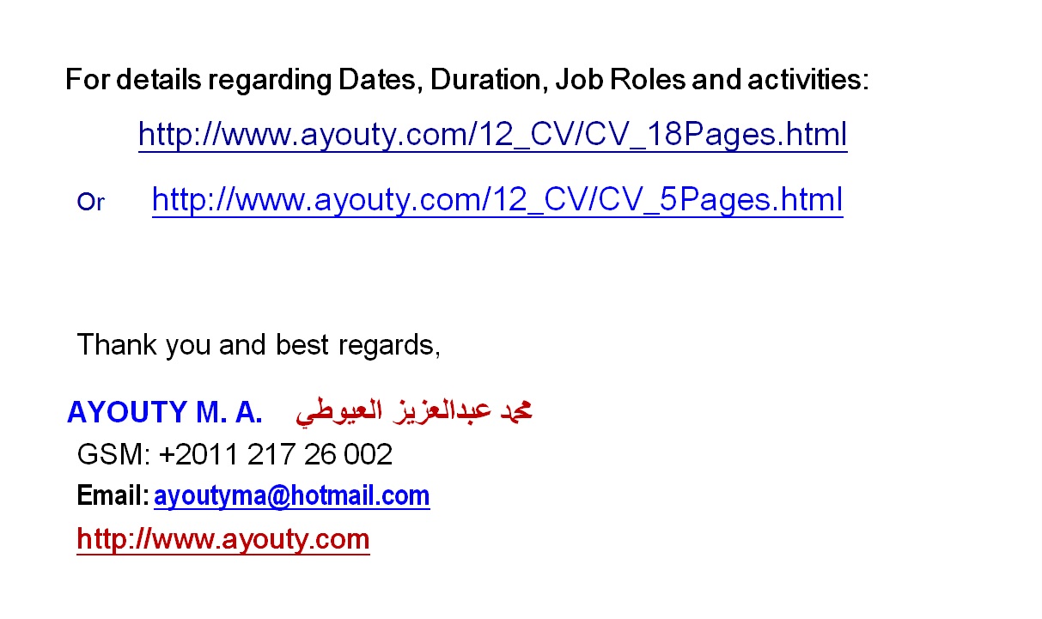Click the "Job Roles" text in heading
The height and width of the screenshot is (619, 1042).
tap(620, 80)
